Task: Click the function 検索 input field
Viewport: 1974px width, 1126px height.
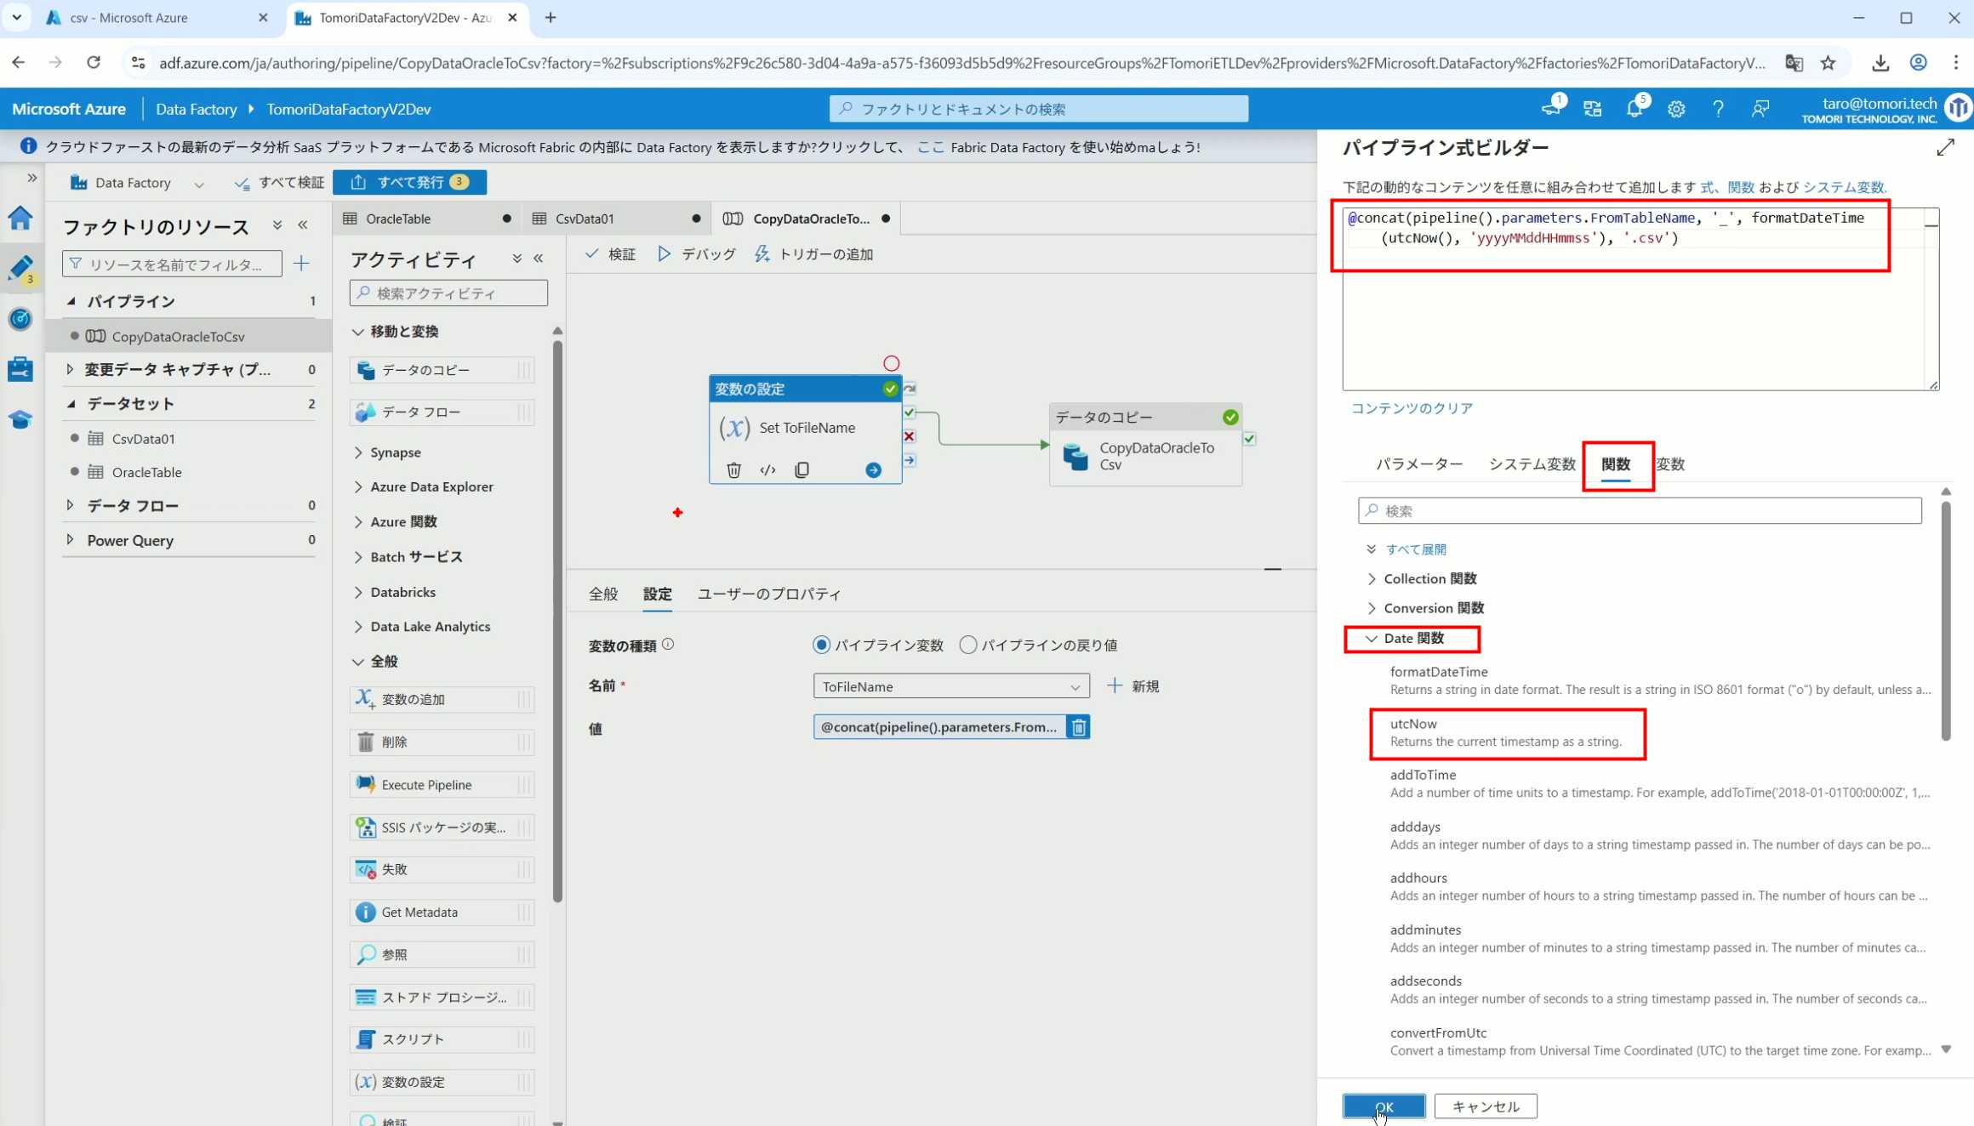Action: [1640, 510]
